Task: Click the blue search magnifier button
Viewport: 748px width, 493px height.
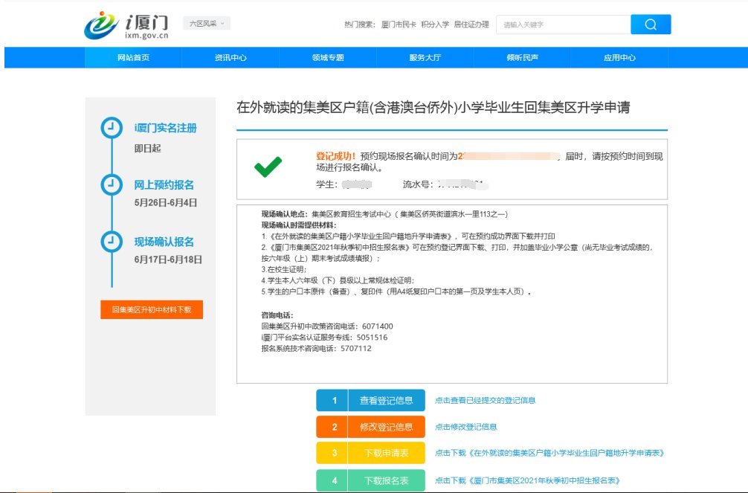Action: (x=651, y=25)
